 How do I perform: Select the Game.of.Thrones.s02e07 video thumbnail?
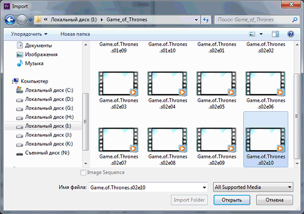click(119, 140)
